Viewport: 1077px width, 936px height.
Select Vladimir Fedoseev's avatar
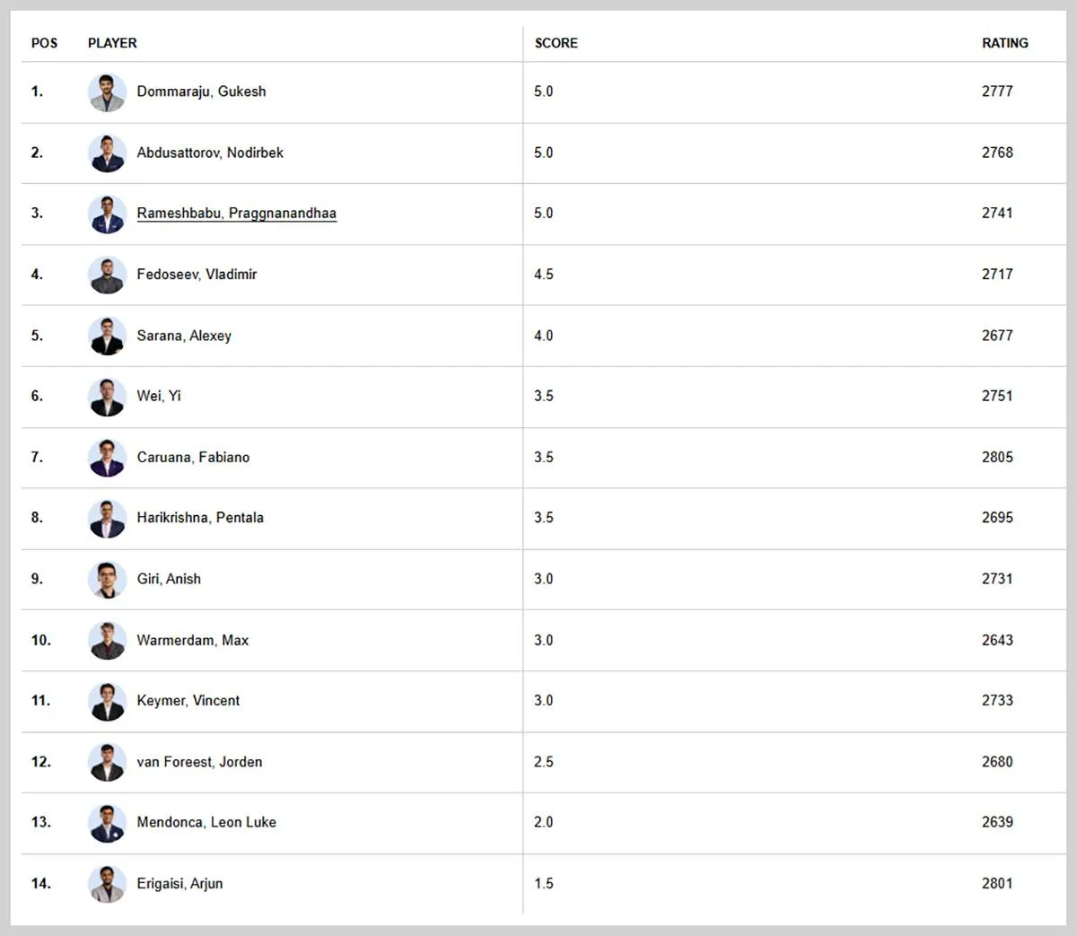pos(107,275)
